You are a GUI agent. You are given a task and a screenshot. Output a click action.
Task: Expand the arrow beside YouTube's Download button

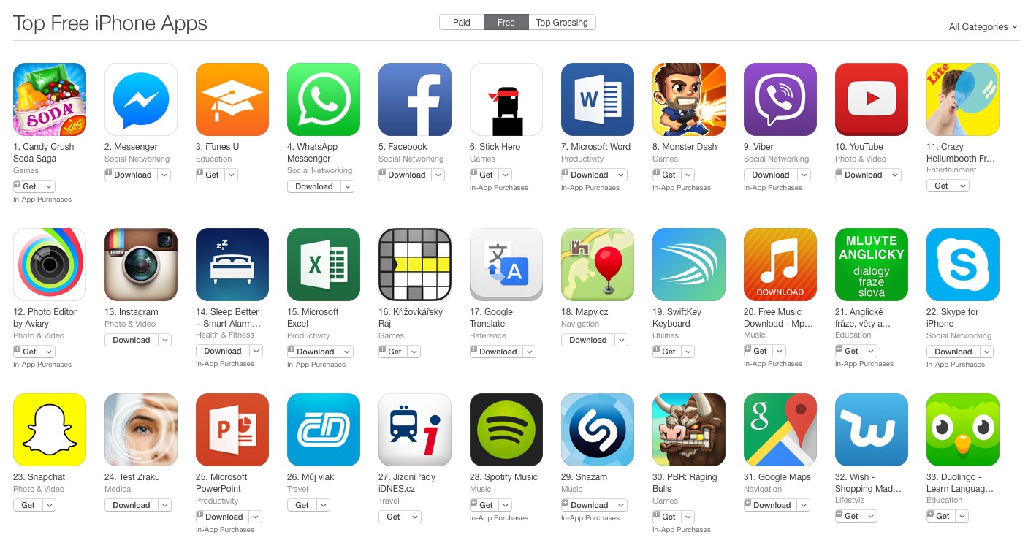pyautogui.click(x=895, y=175)
